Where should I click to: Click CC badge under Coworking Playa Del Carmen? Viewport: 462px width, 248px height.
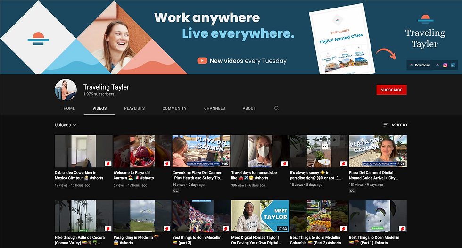(x=175, y=191)
